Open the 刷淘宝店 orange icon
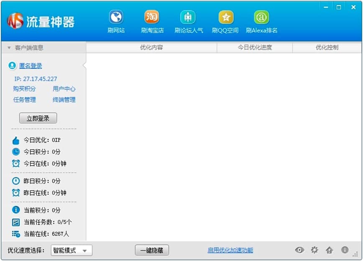363x261 pixels. tap(152, 17)
